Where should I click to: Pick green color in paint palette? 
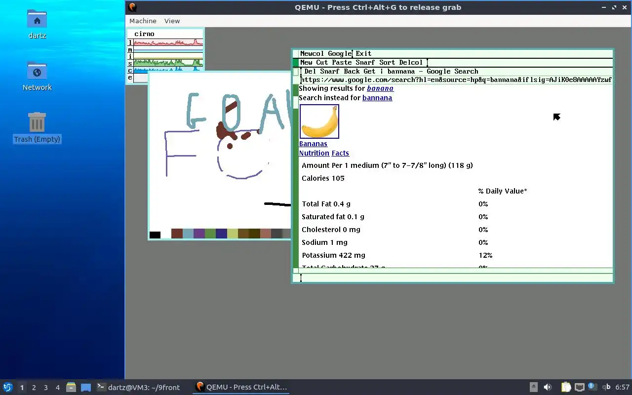click(210, 234)
